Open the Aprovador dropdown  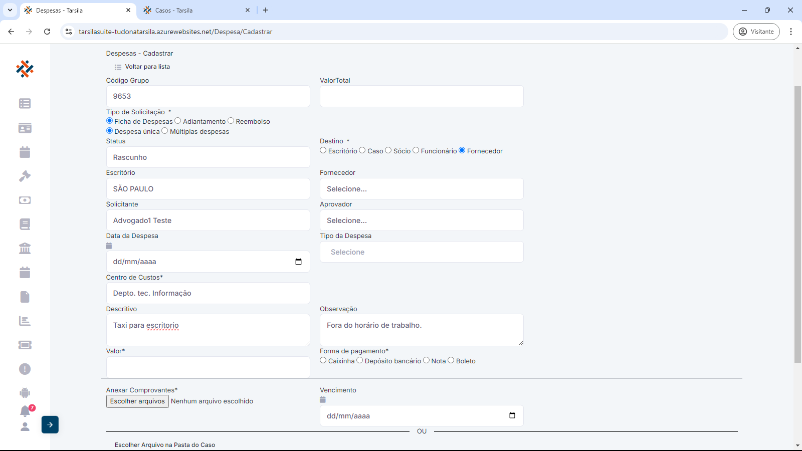422,220
